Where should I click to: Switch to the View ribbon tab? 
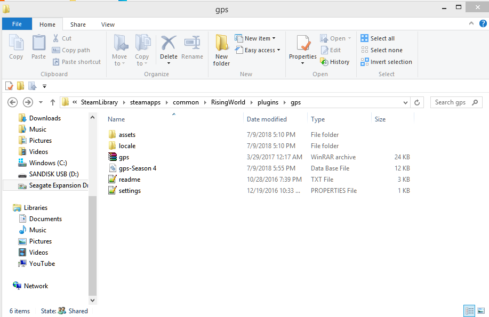point(108,25)
